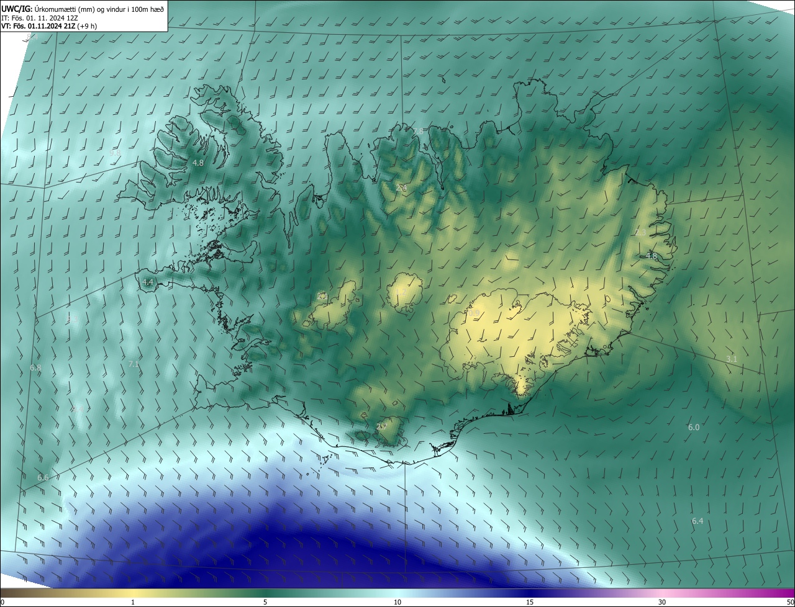
Task: Click the 6.8 precipitable water value label
Action: click(x=35, y=368)
